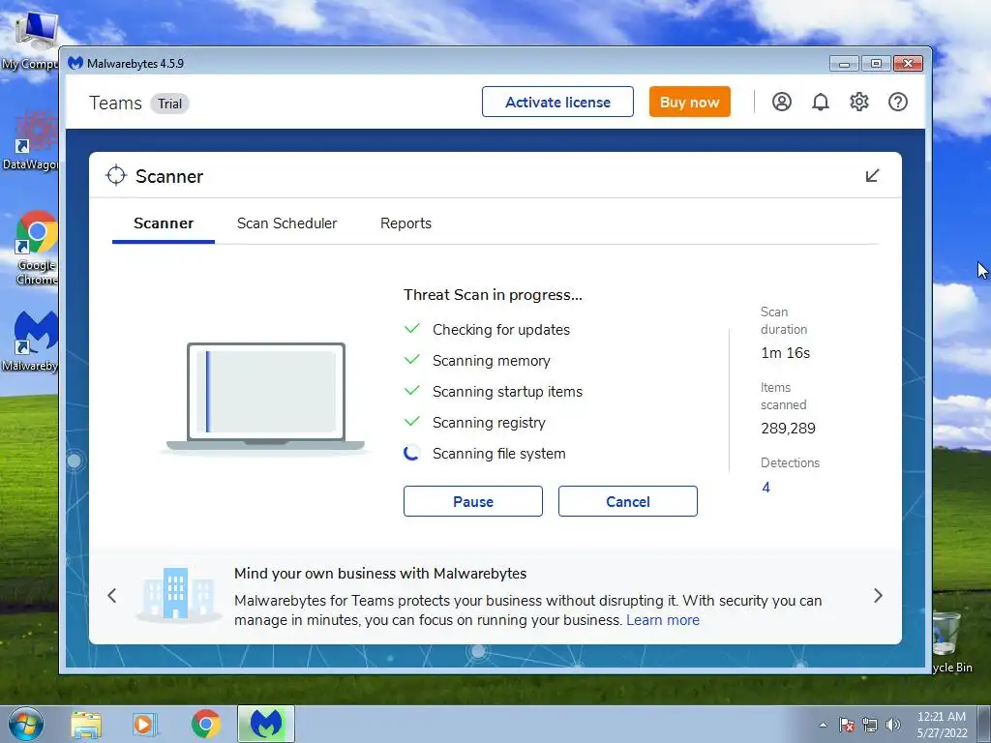Click the checkmark beside Scanning memory
This screenshot has width=991, height=743.
tap(412, 360)
